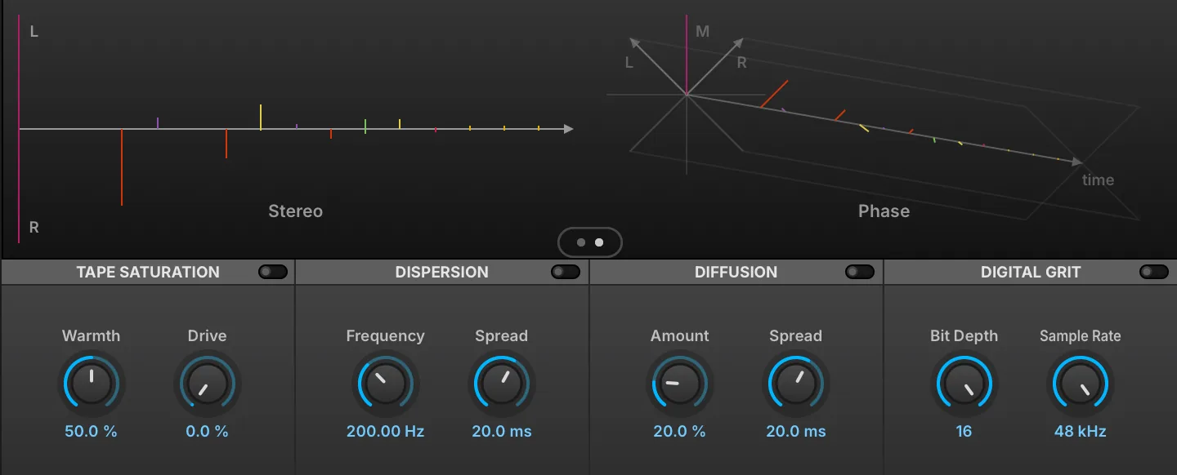Image resolution: width=1177 pixels, height=475 pixels.
Task: Click the Drive knob
Action: [x=207, y=384]
